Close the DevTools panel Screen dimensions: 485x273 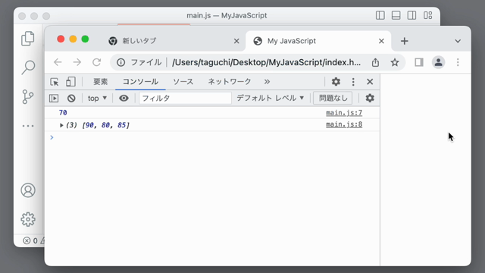(x=370, y=82)
